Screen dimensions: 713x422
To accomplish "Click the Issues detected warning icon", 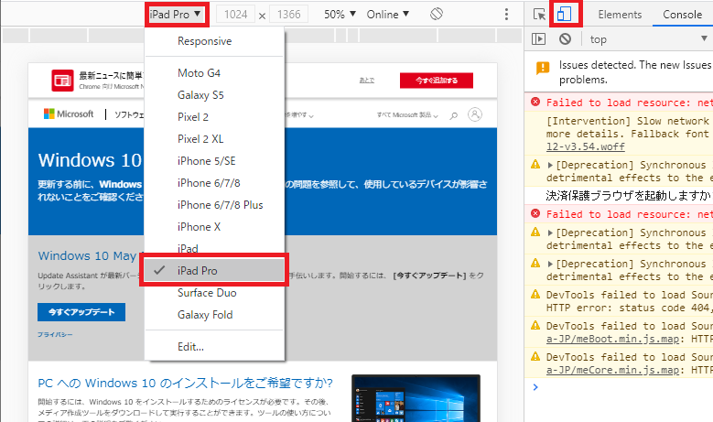I will pyautogui.click(x=543, y=68).
